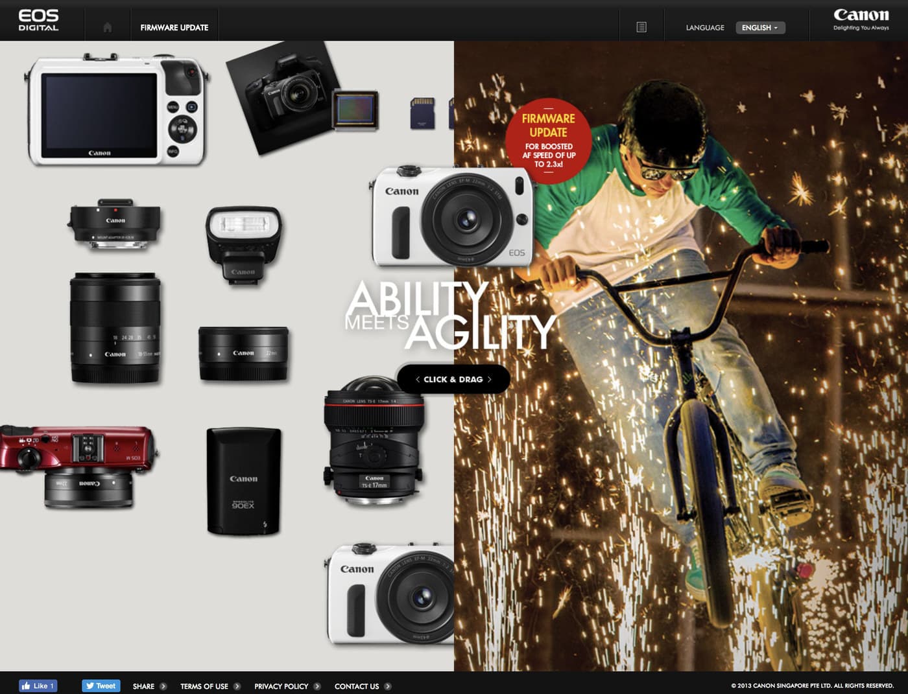Select the white camera rear view image
Viewport: 908px width, 694px height.
tap(117, 110)
